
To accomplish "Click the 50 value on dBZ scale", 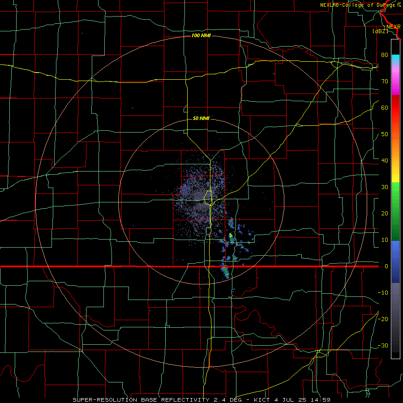I will (x=385, y=134).
